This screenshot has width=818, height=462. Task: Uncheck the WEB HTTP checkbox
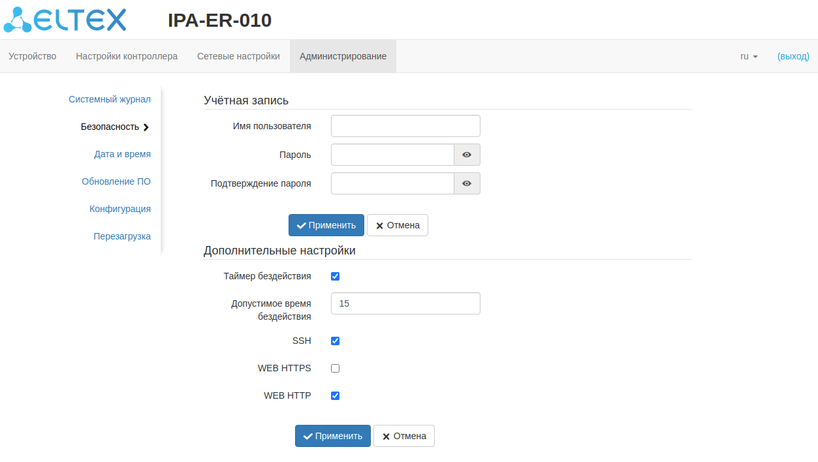(336, 395)
